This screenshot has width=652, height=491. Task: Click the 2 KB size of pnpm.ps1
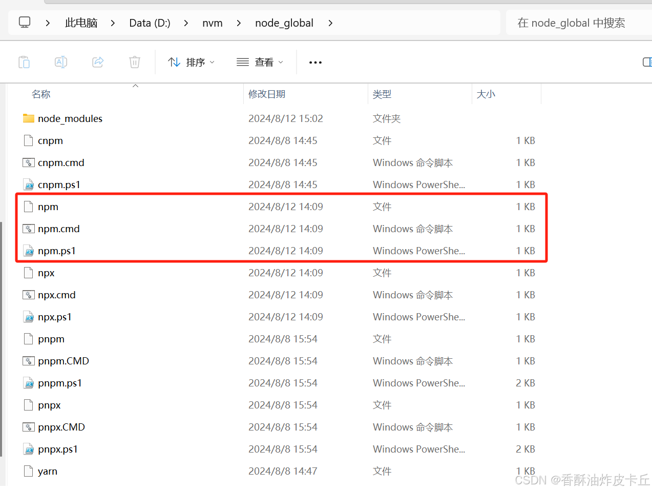[525, 383]
